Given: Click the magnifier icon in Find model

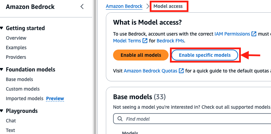Looking at the screenshot, I should pos(120,119).
